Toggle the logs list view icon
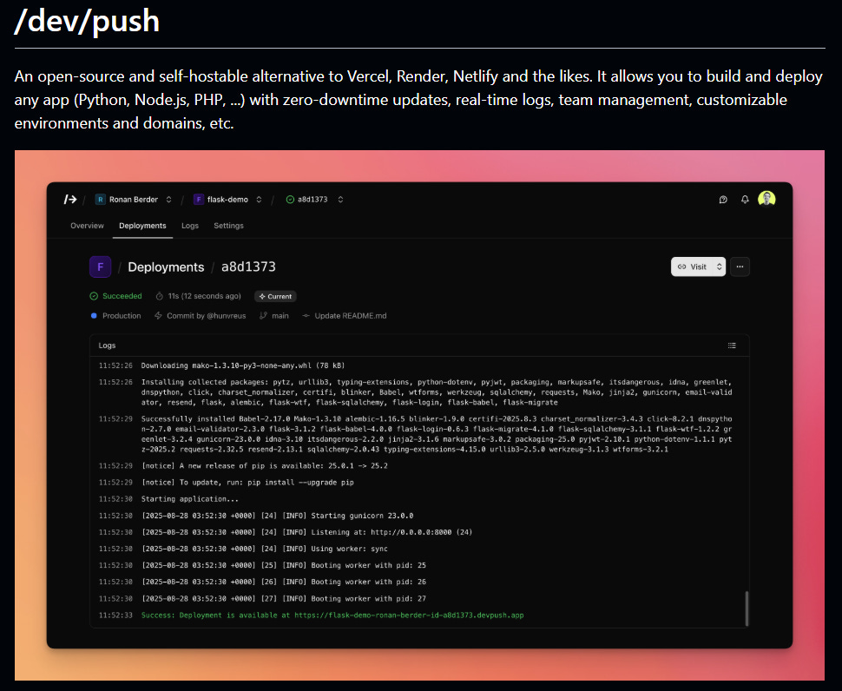Image resolution: width=842 pixels, height=691 pixels. pyautogui.click(x=732, y=345)
